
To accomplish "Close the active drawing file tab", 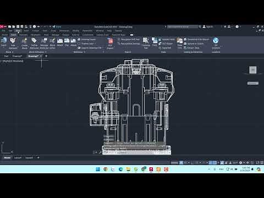I will pos(41,56).
